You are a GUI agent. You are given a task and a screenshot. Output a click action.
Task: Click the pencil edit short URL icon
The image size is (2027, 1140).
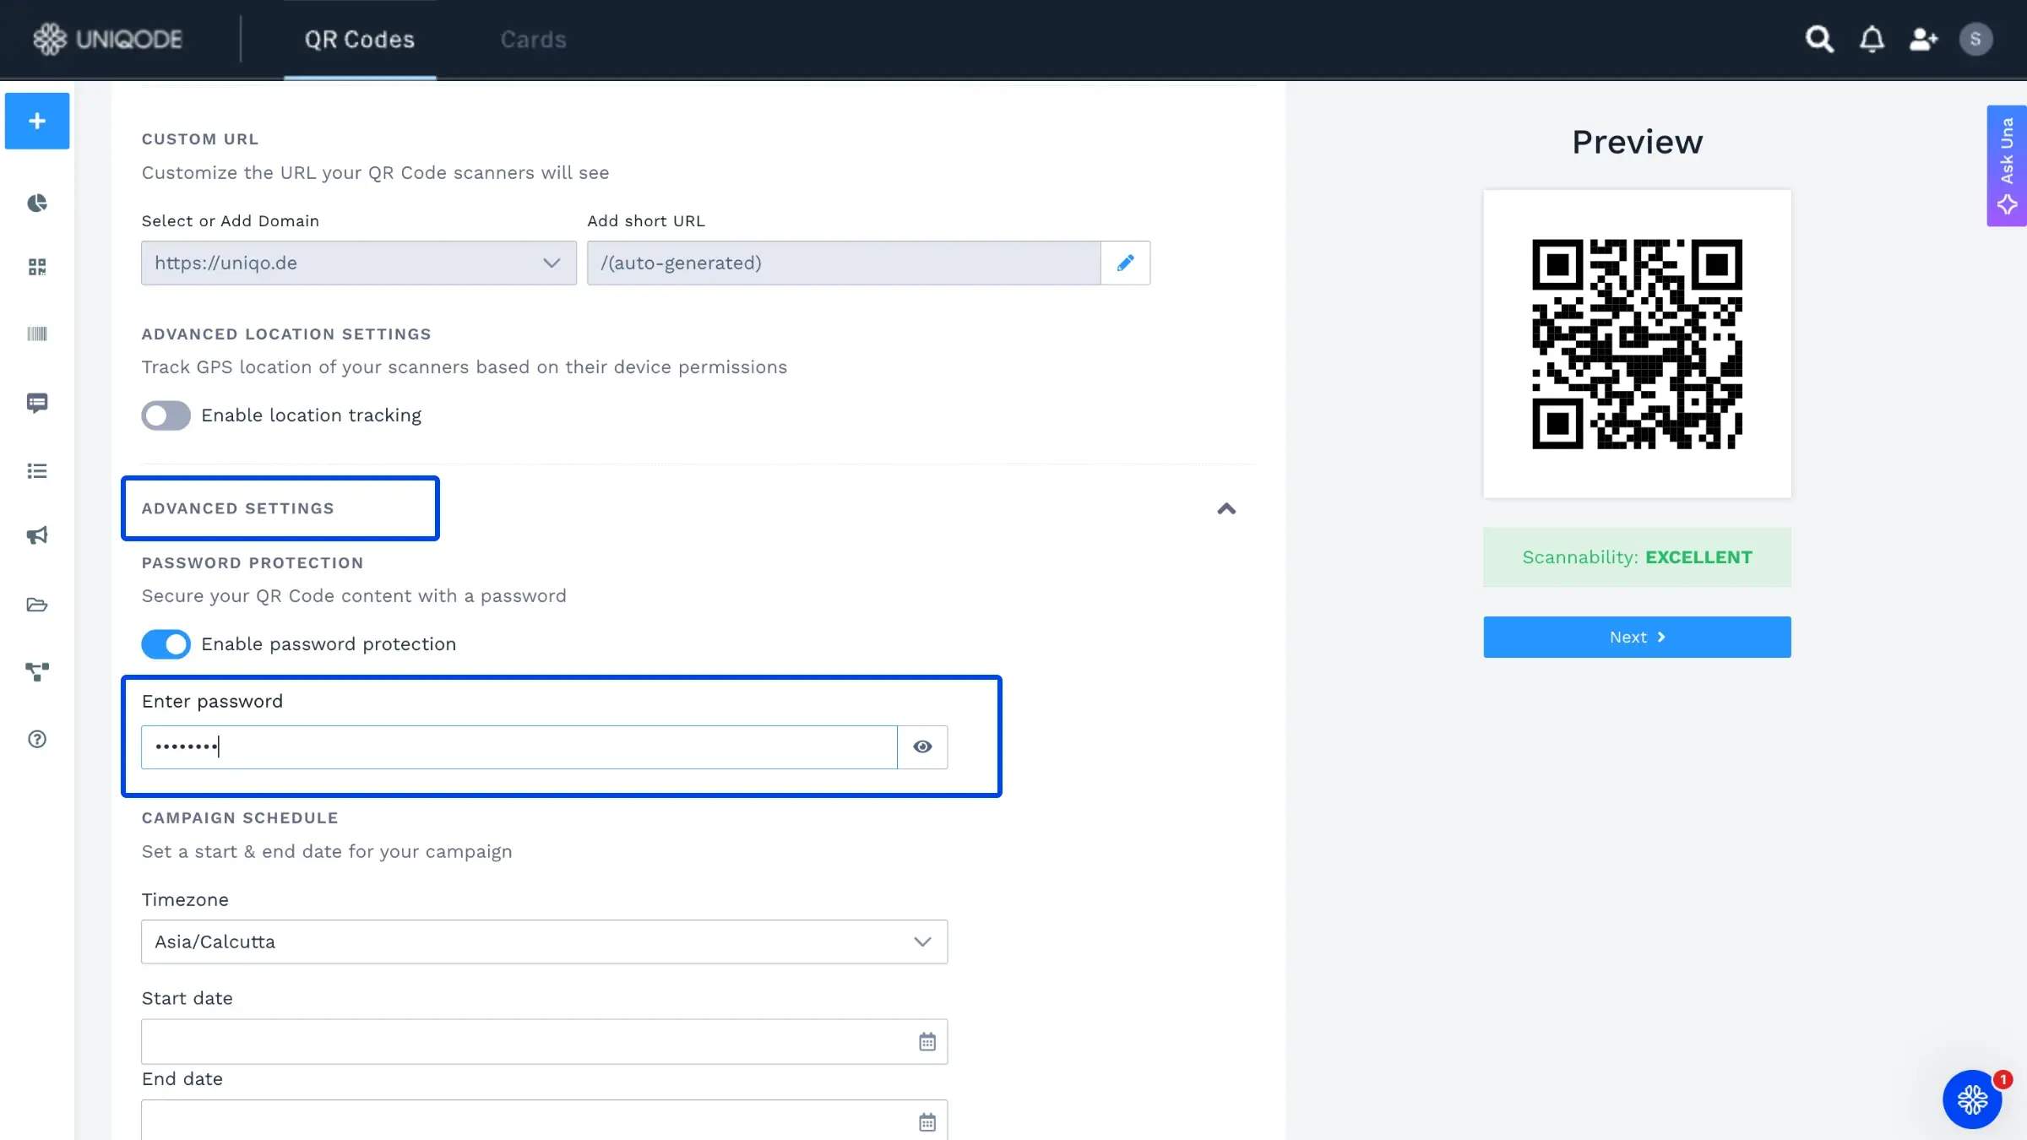(x=1125, y=263)
